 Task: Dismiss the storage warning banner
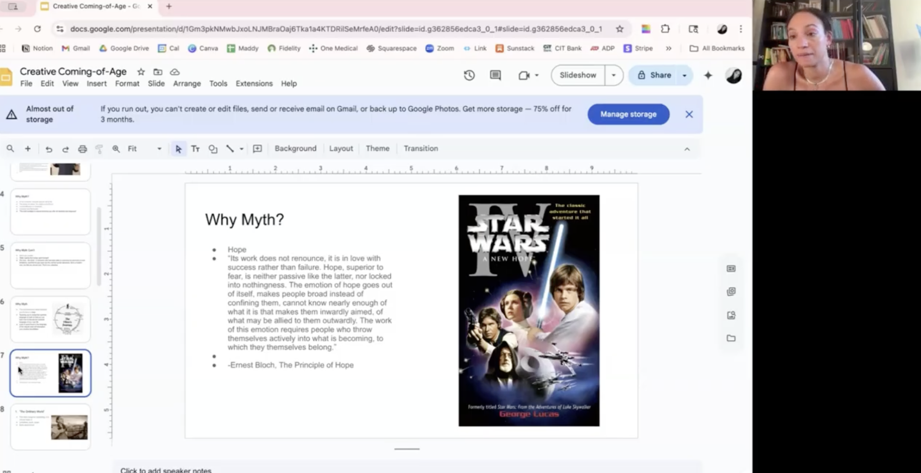point(689,114)
